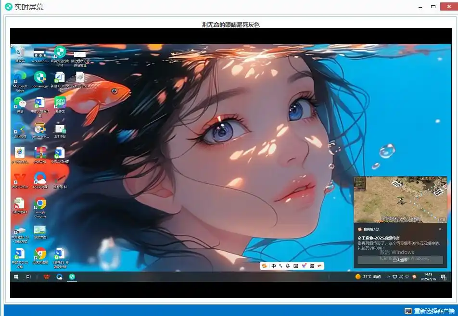The width and height of the screenshot is (458, 316).
Task: Open Task View on the taskbar
Action: pos(28,277)
